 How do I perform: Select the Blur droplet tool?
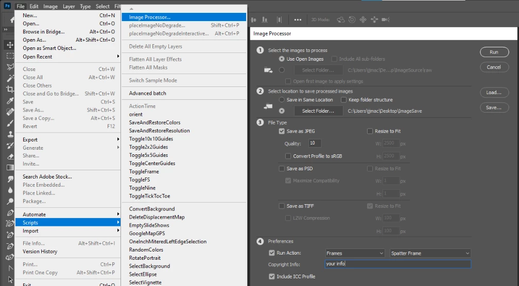tap(10, 190)
